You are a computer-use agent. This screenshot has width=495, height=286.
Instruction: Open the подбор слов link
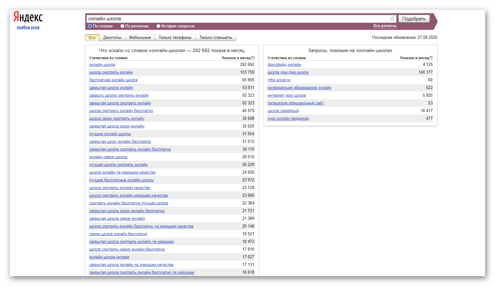coord(28,27)
